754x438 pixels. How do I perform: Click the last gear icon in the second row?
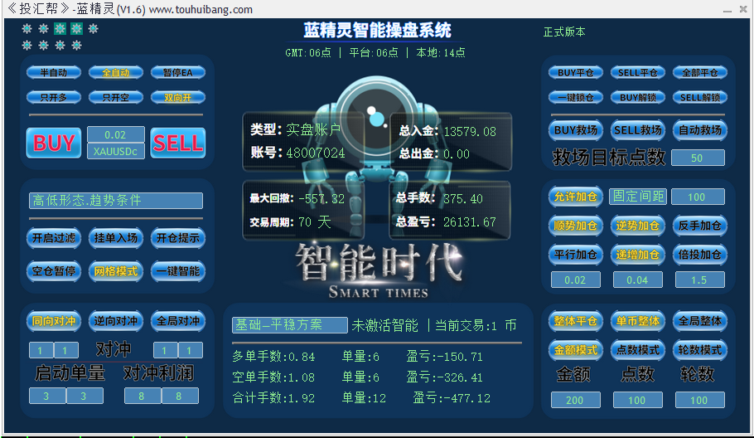[x=76, y=46]
